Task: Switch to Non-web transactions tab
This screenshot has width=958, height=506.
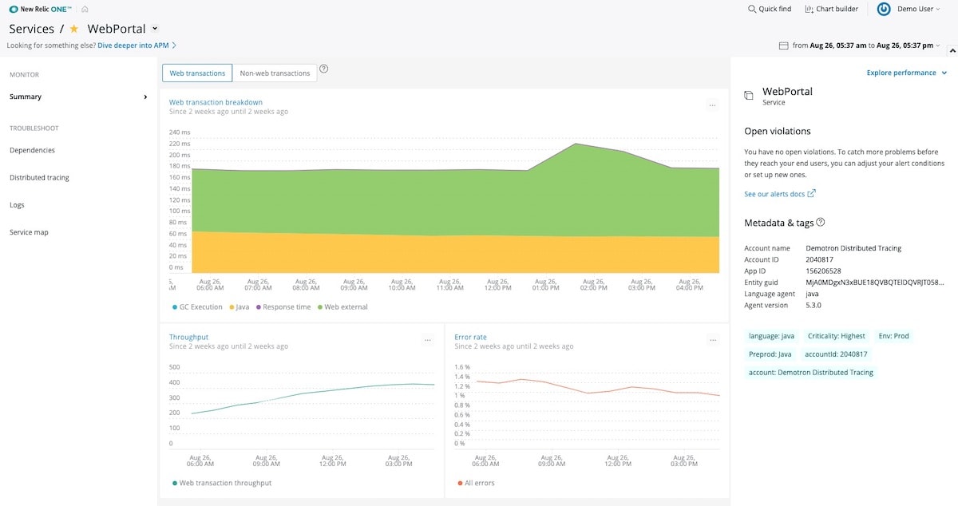Action: [x=275, y=73]
